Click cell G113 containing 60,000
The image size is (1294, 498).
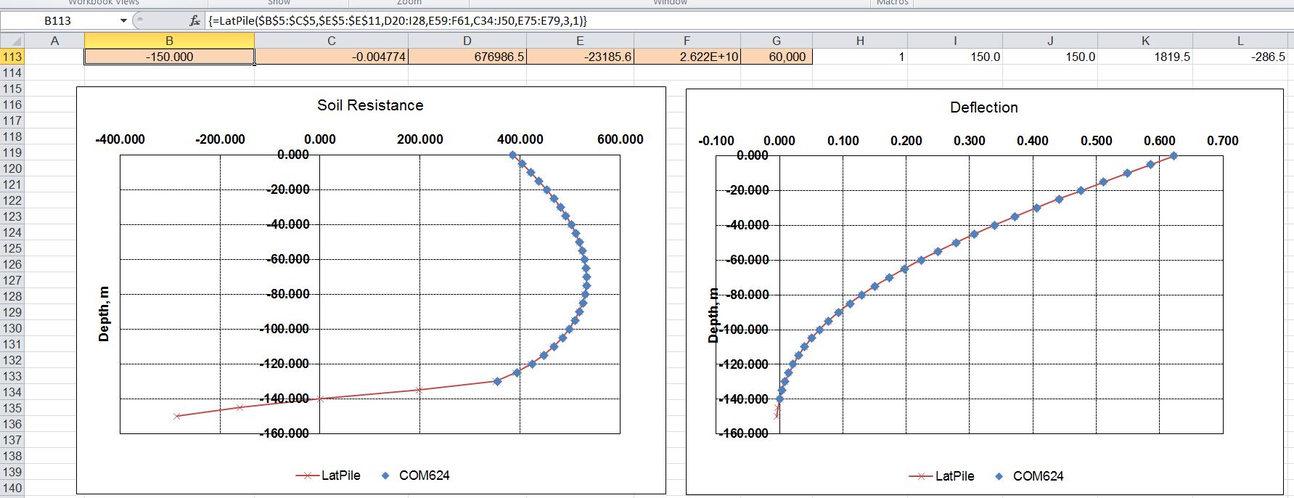click(776, 57)
